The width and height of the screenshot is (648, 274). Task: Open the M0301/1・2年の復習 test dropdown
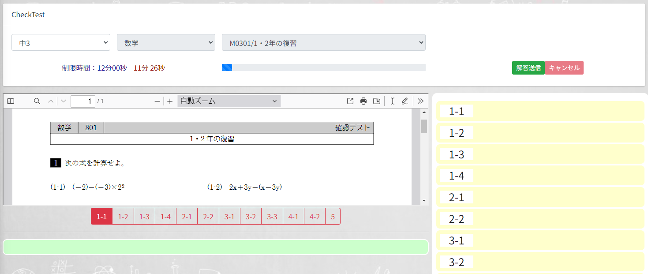(324, 42)
